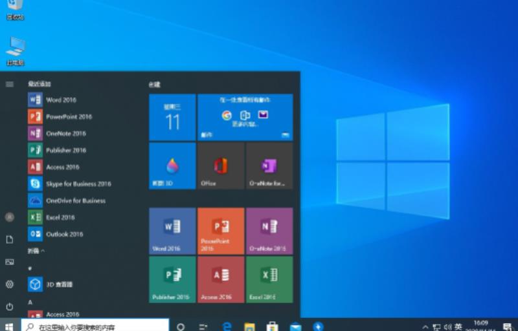518x331 pixels.
Task: Jump to the # letter group header
Action: tap(30, 268)
